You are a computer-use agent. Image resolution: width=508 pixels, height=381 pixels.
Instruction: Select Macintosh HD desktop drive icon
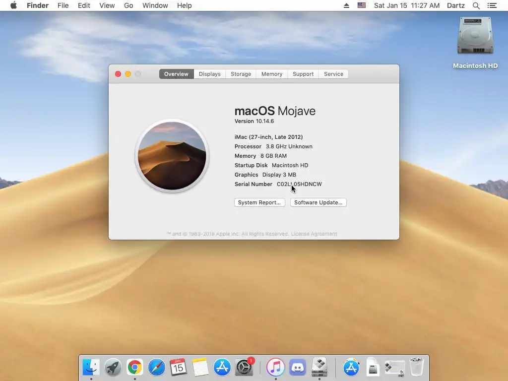(x=475, y=36)
